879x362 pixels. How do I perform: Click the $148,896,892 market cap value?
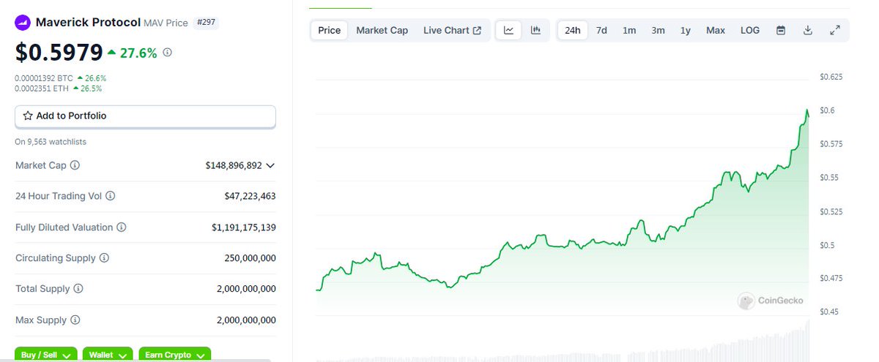[234, 165]
